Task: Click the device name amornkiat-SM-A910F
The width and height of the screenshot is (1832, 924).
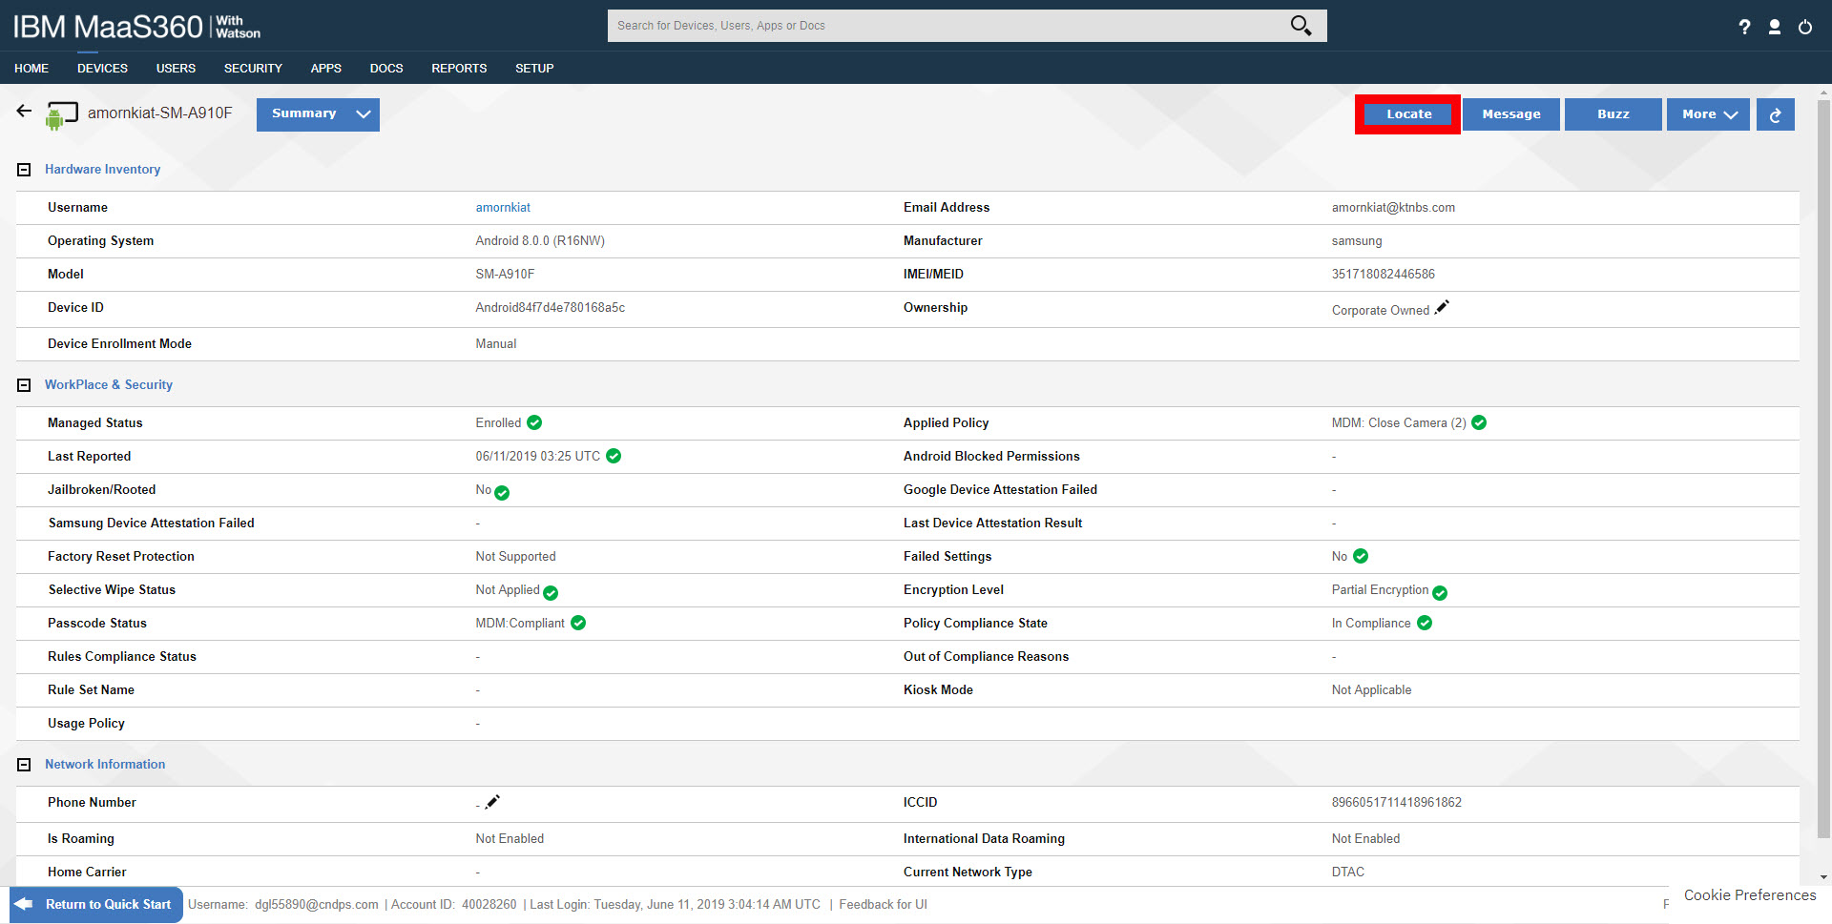Action: [159, 113]
